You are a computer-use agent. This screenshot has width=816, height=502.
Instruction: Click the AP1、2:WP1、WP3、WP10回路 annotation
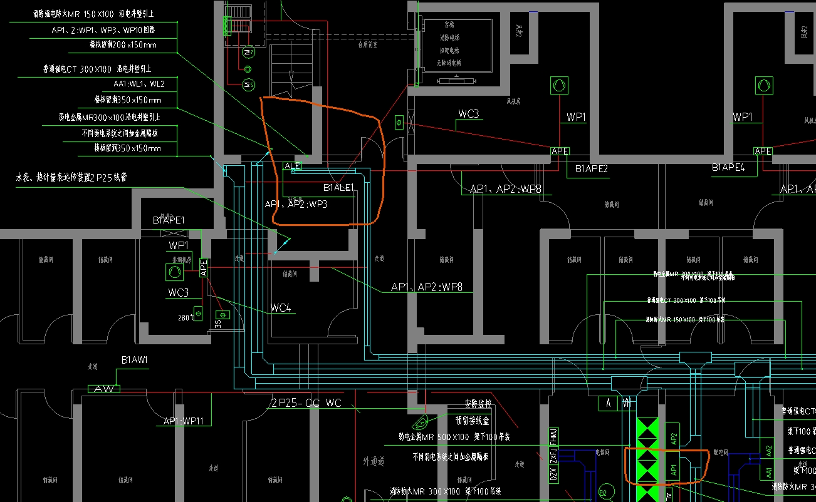point(103,30)
